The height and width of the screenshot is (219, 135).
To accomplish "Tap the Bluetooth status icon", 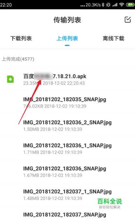I will pyautogui.click(x=103, y=5).
